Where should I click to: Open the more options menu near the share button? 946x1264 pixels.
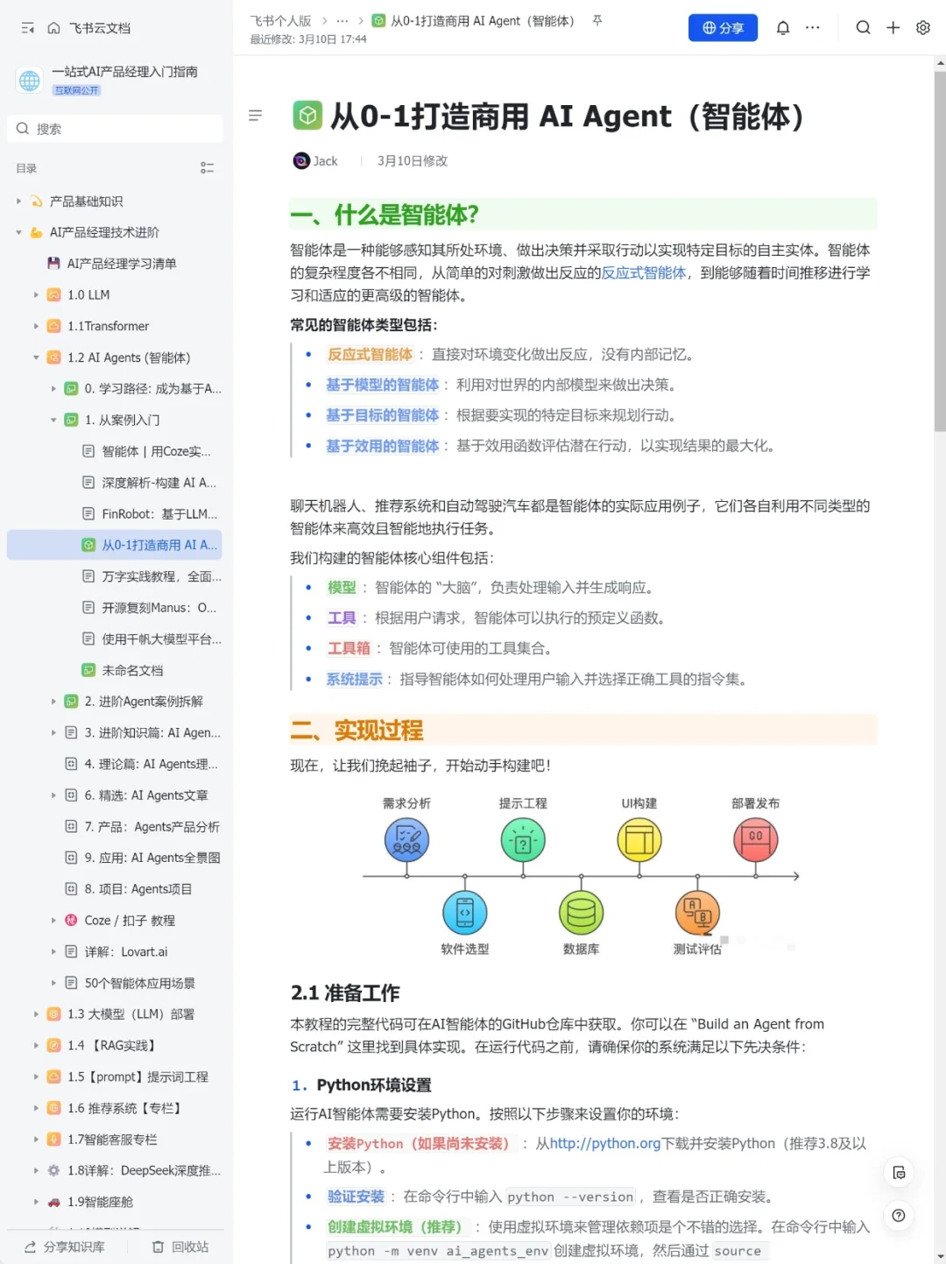812,27
